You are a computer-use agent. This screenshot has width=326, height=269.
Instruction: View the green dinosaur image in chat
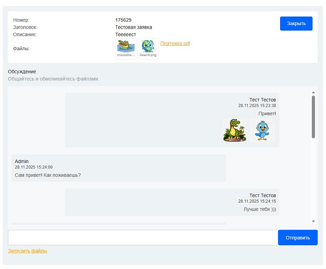[234, 130]
